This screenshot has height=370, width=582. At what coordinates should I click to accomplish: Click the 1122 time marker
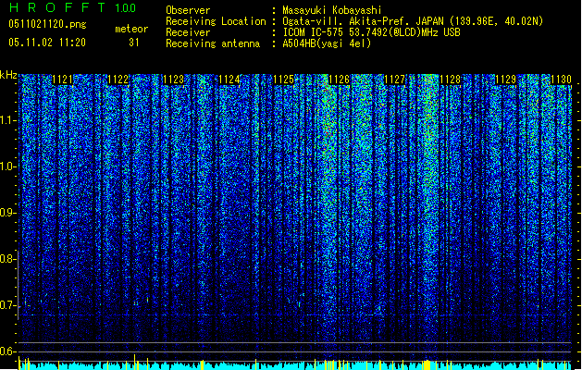pos(118,80)
